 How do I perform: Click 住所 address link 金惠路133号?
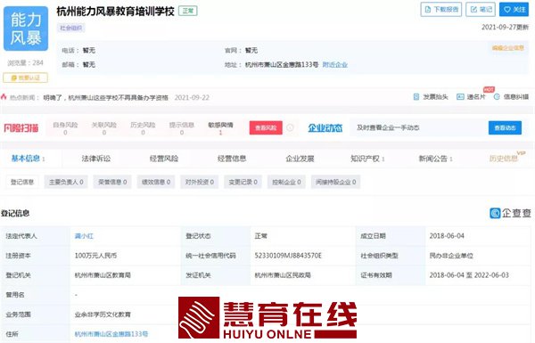tap(111, 334)
